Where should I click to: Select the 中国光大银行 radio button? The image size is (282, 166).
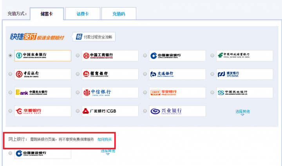click(x=10, y=92)
